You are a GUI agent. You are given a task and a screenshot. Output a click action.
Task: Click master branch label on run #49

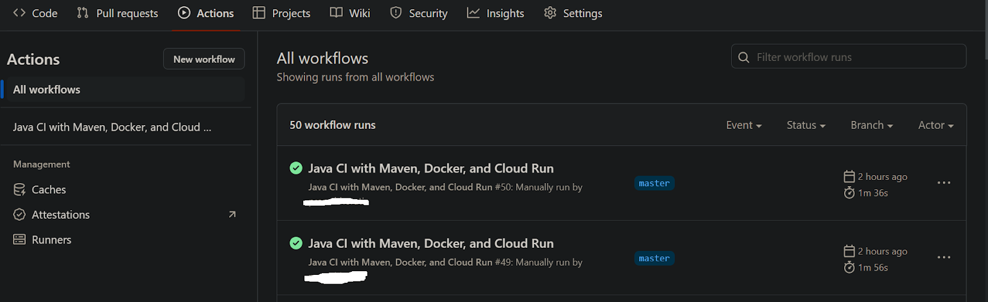click(x=654, y=258)
